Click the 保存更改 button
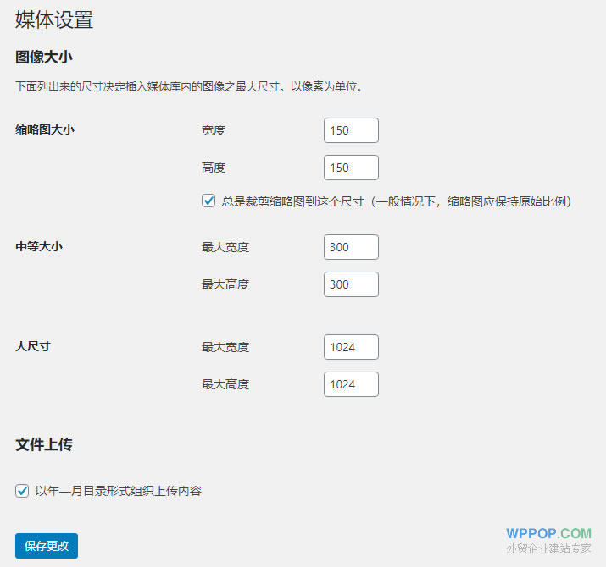 [47, 546]
